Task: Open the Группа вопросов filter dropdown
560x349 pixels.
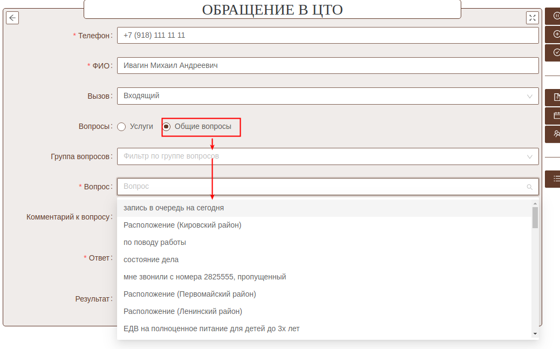Action: pyautogui.click(x=327, y=156)
